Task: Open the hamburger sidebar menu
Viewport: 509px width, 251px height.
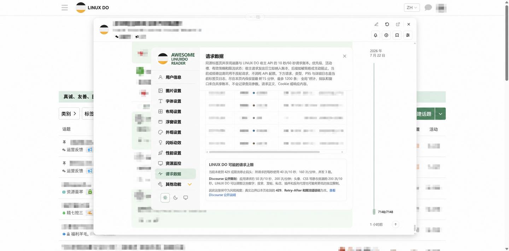Action: [64, 7]
